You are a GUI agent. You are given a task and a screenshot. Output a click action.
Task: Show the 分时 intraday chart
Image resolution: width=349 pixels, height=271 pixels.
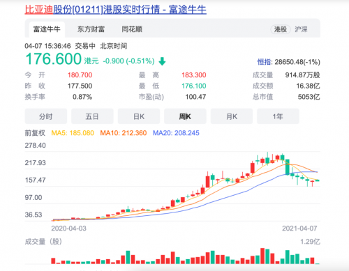[46, 116]
